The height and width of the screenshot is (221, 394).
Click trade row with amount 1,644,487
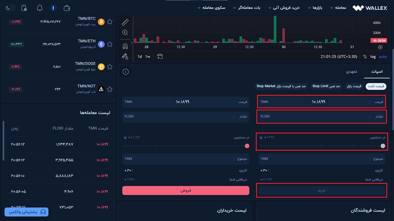coord(58,144)
